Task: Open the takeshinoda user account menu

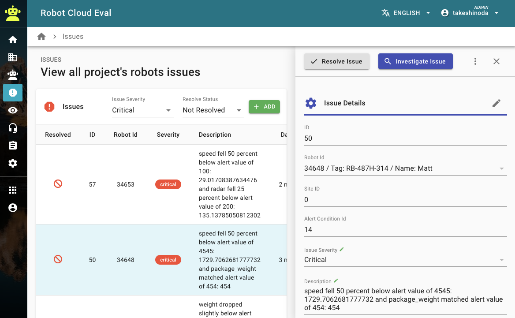Action: pos(470,13)
